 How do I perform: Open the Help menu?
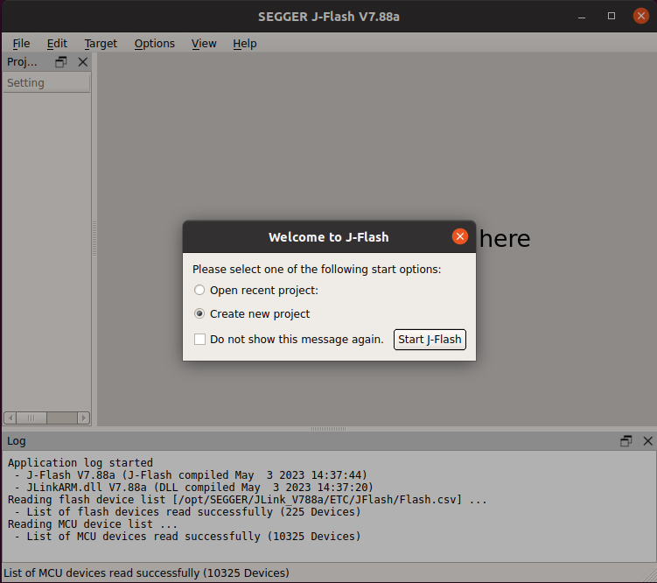[x=245, y=44]
